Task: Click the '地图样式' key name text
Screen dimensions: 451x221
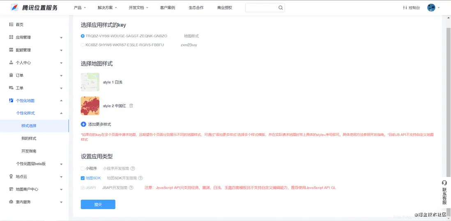Action: pos(191,36)
